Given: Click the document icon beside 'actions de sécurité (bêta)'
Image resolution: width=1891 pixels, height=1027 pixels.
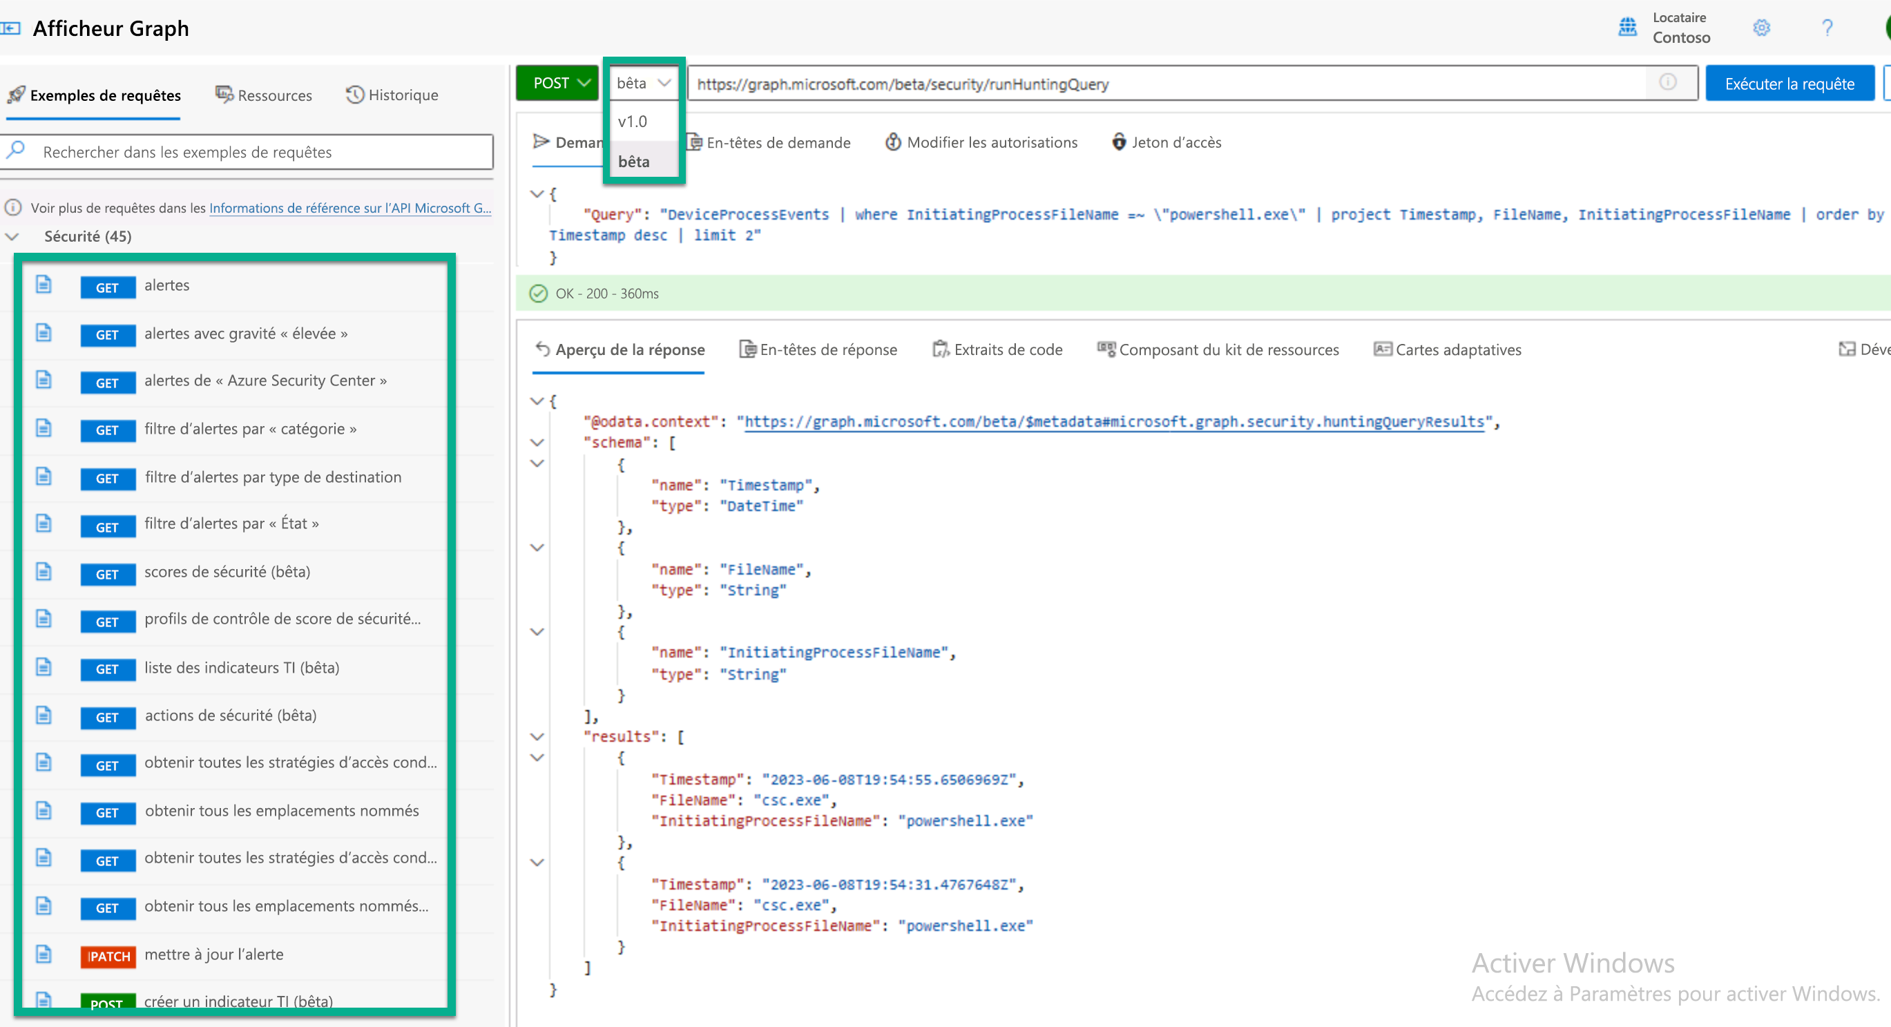Looking at the screenshot, I should (x=44, y=715).
